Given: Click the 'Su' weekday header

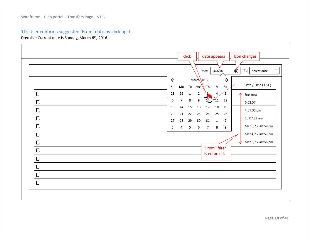Looking at the screenshot, I should [173, 87].
